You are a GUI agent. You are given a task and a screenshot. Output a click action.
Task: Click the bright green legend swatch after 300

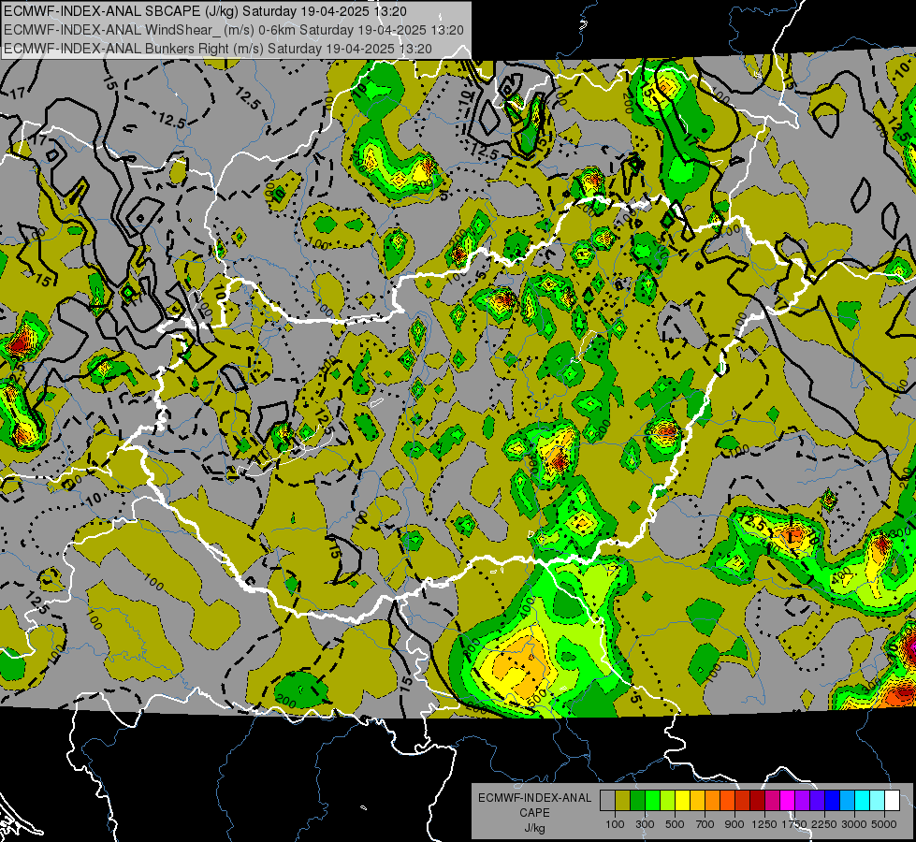[x=652, y=801]
